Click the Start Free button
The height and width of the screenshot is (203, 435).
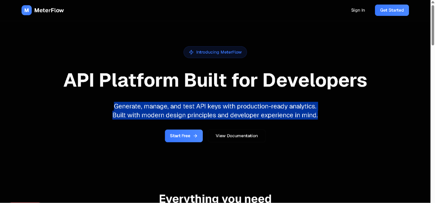184,136
